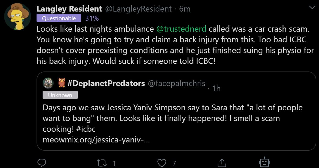Click the purple Questionable badge
The height and width of the screenshot is (168, 319).
pos(59,18)
